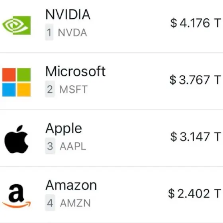223x223 pixels.
Task: Click the black Apple logo
Action: coord(16,139)
